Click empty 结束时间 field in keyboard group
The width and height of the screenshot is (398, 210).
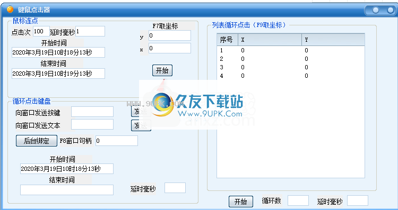pos(67,190)
